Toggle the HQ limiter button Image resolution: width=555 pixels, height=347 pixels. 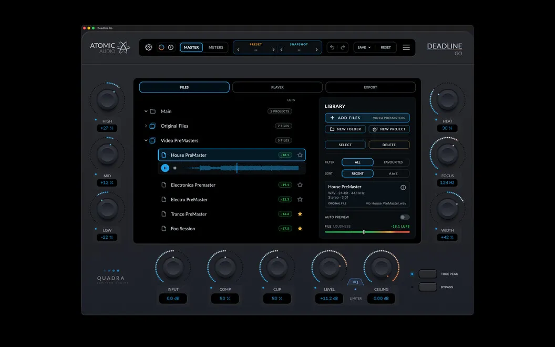(355, 282)
